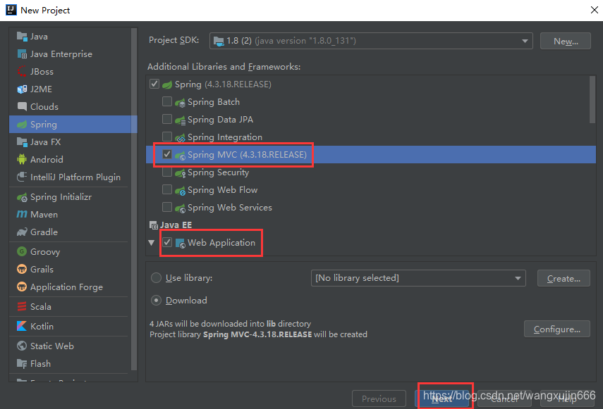The height and width of the screenshot is (409, 603).
Task: Click the Scala red icon
Action: 22,306
